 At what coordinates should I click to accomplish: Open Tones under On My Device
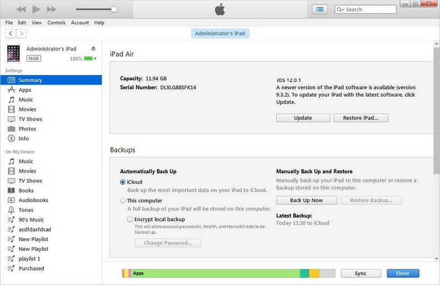point(26,210)
